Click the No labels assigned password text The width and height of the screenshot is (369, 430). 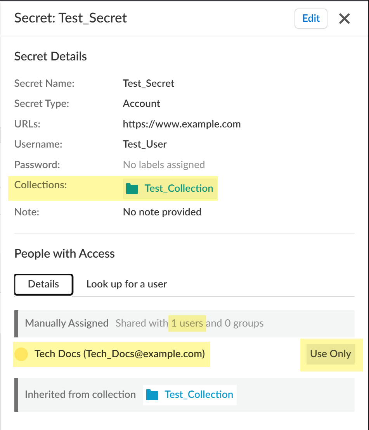(x=164, y=165)
